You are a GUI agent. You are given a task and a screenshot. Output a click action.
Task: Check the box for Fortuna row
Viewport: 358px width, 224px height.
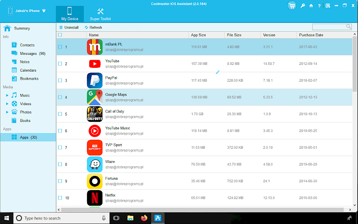(x=60, y=181)
